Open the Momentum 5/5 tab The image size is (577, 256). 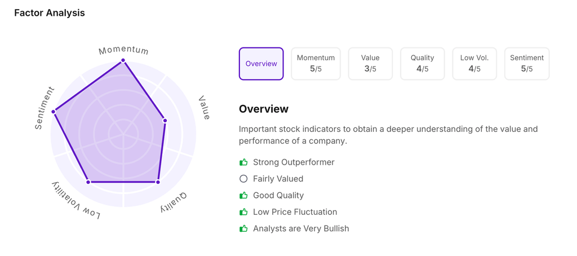click(x=316, y=64)
